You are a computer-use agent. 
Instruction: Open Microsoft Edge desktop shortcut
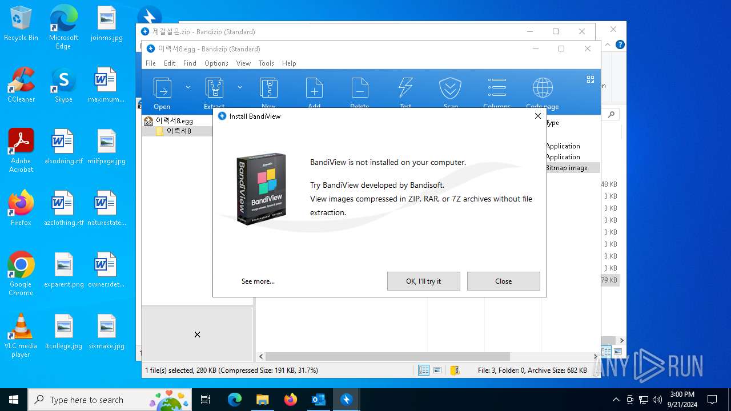[63, 27]
